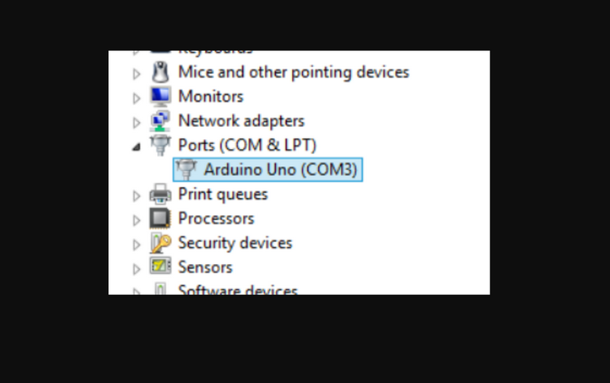This screenshot has height=383, width=610.
Task: Expand the Sensors node arrow
Action: (x=136, y=269)
